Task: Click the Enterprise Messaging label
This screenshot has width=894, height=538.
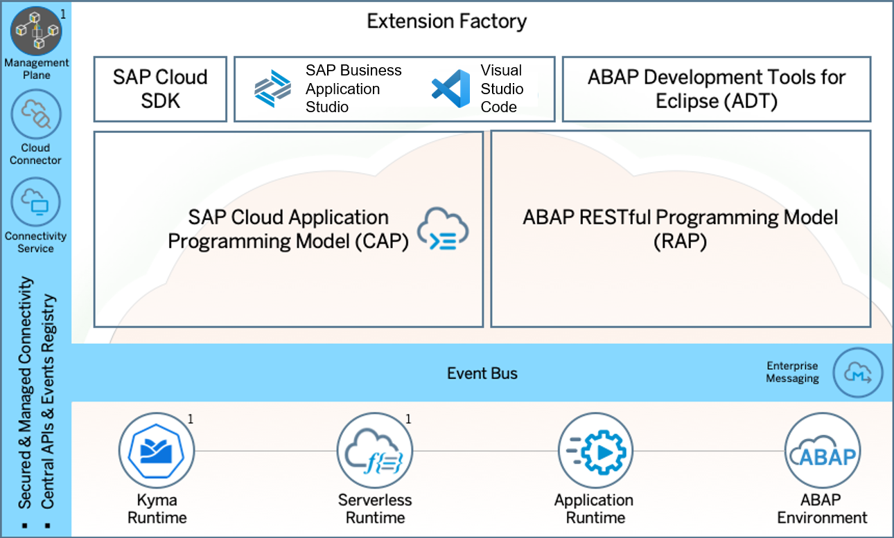Action: (x=792, y=373)
